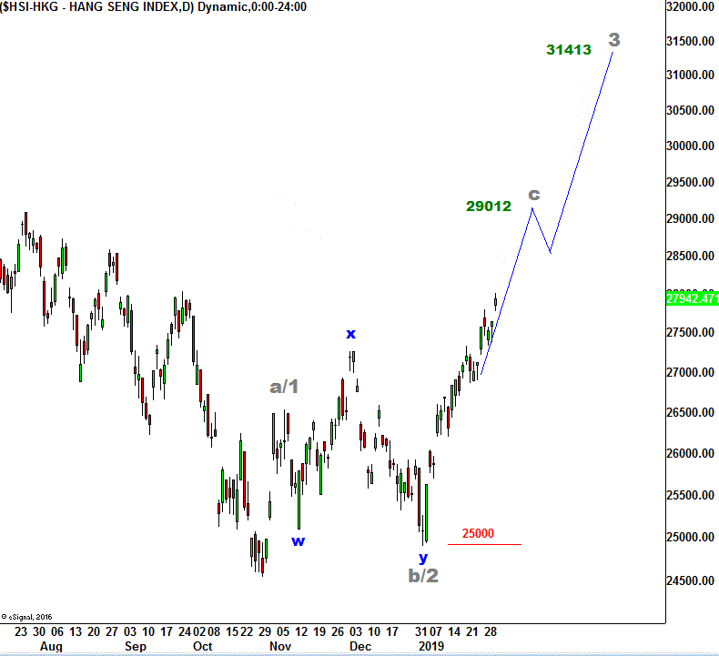
Task: Click the a/1 wave annotation
Action: (285, 387)
